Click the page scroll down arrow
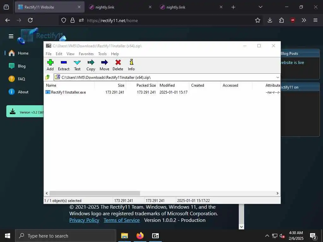Screen dimensions: 323x242 pyautogui.click(x=241, y=227)
